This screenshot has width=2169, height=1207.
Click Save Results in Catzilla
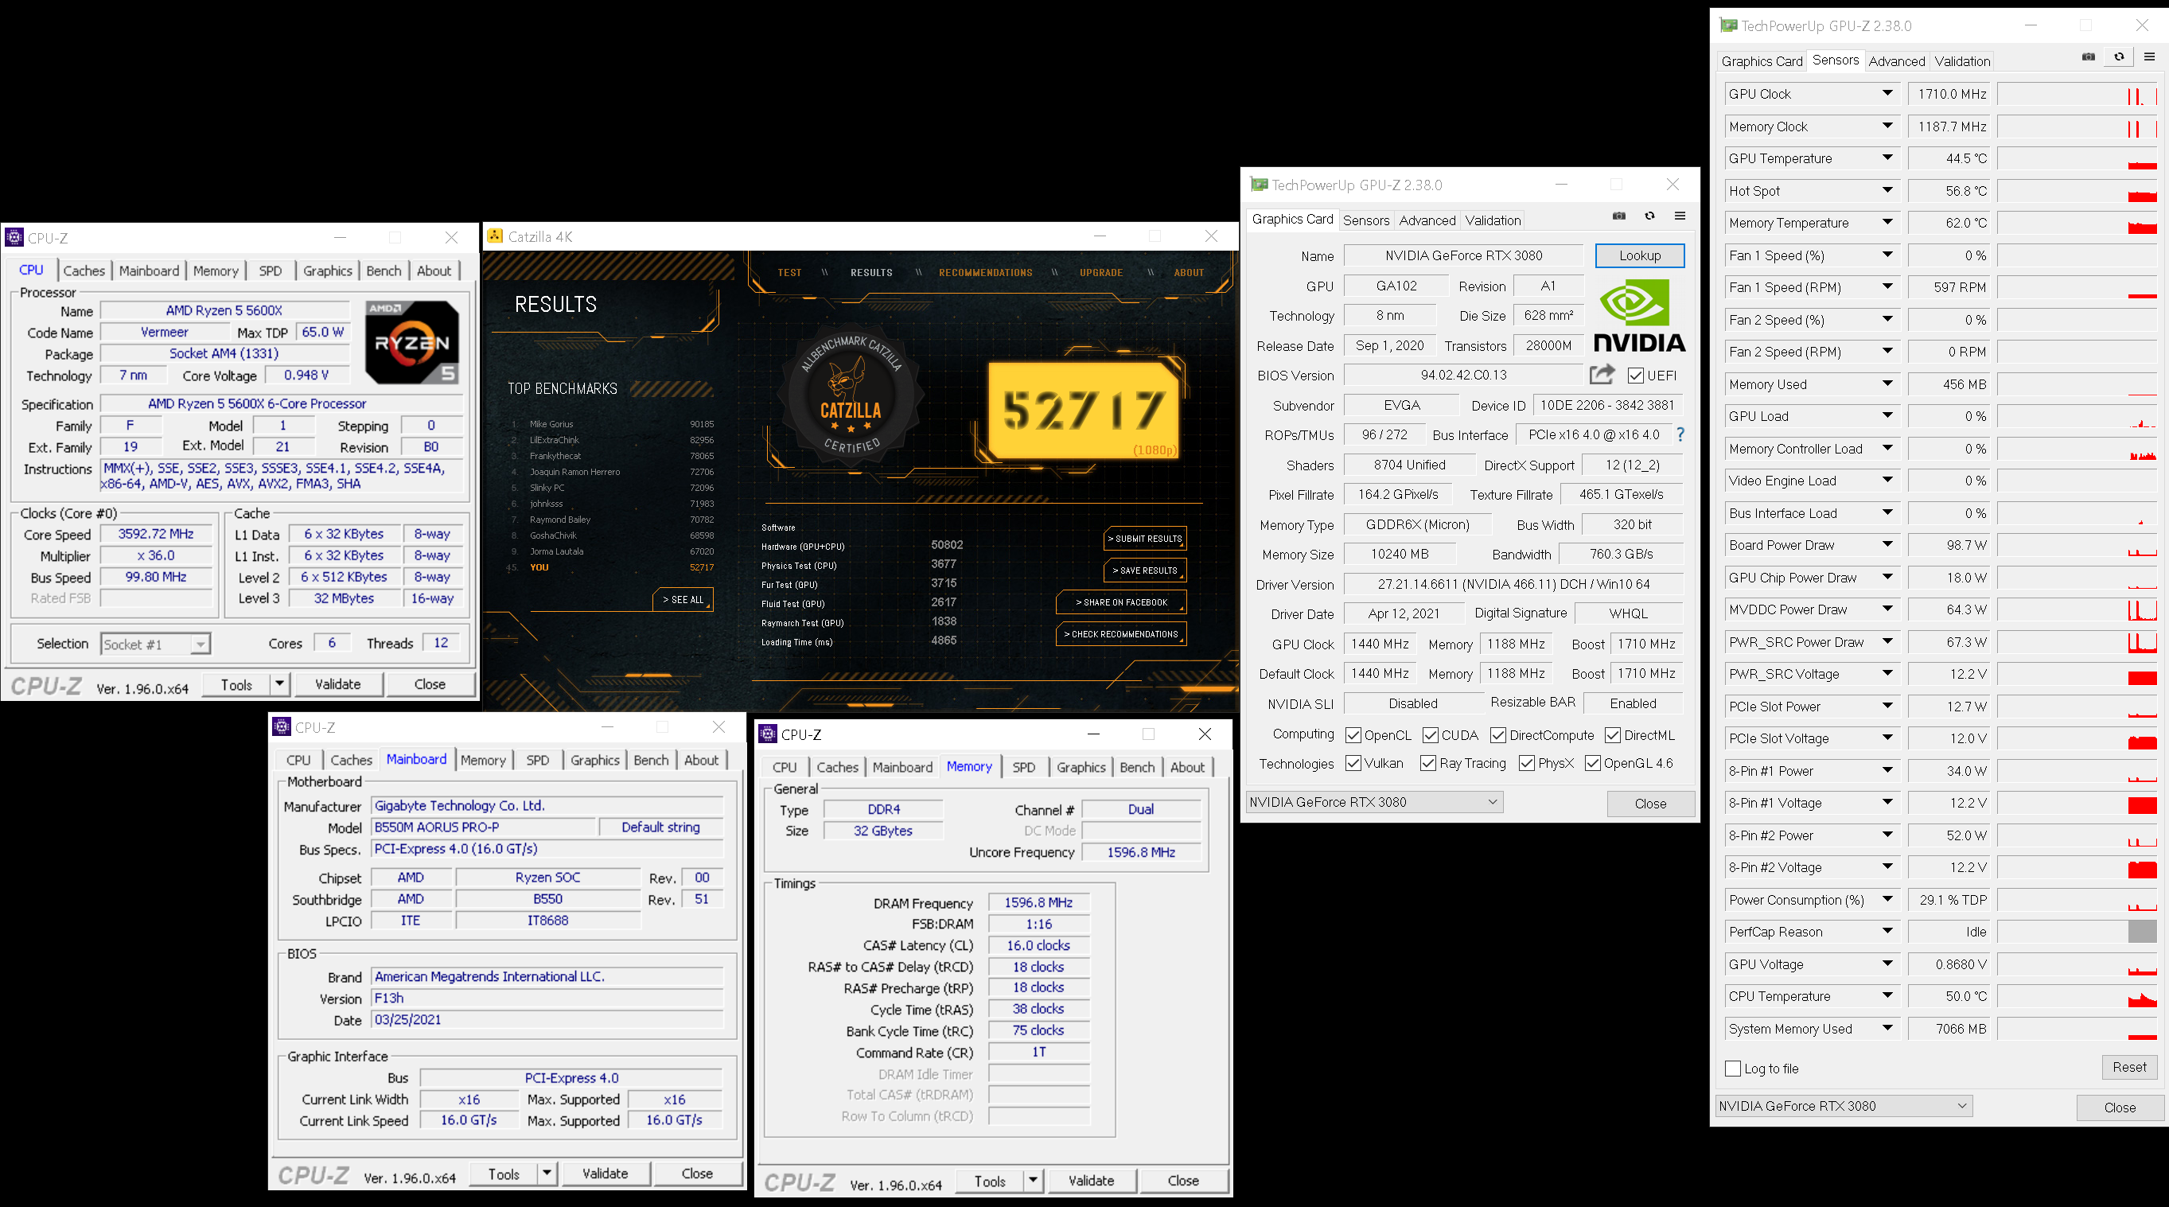1144,570
